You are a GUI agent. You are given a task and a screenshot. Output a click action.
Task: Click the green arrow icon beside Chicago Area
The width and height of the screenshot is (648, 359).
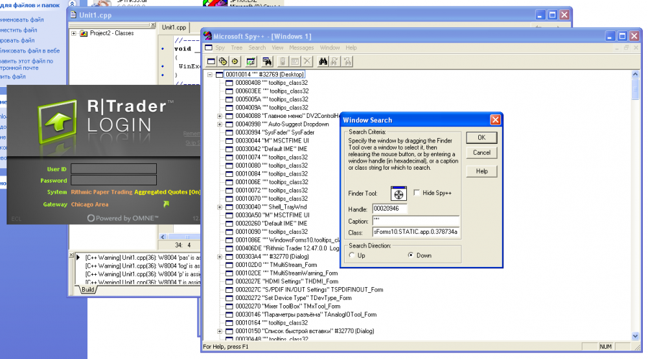coord(166,204)
